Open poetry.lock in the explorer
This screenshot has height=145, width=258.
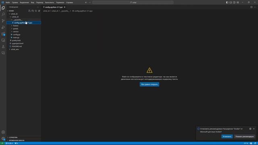tap(16, 40)
